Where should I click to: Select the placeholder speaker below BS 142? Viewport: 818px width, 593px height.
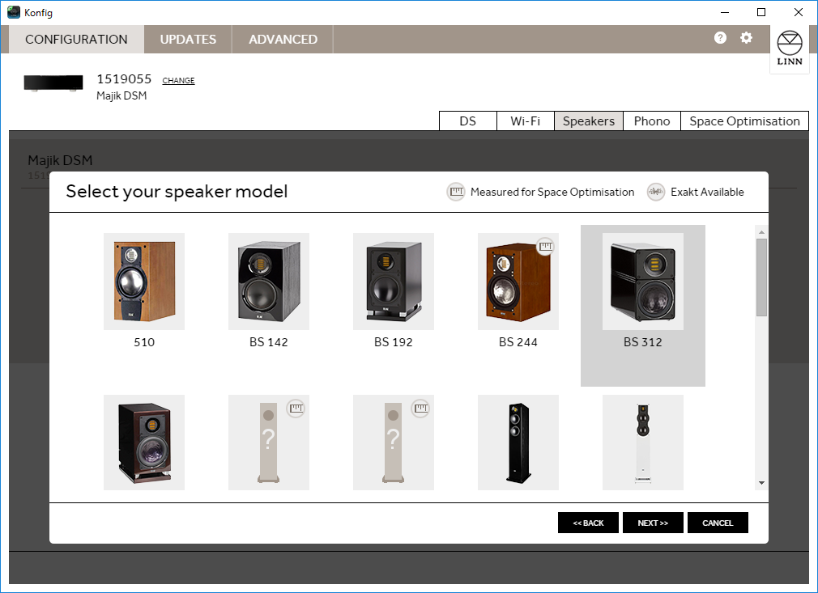tap(269, 443)
